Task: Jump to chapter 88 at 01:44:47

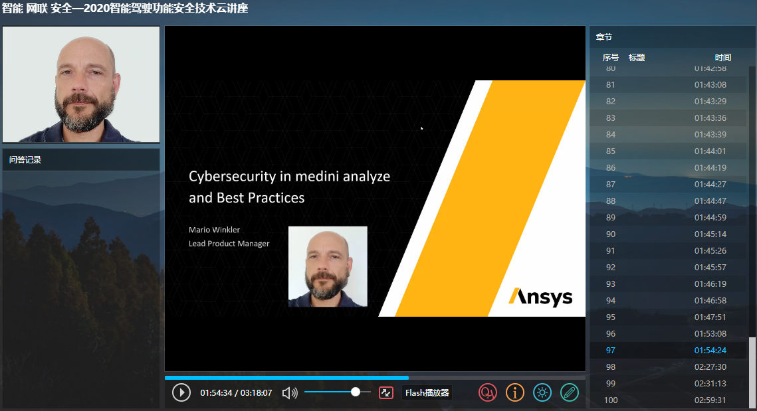Action: pos(669,201)
